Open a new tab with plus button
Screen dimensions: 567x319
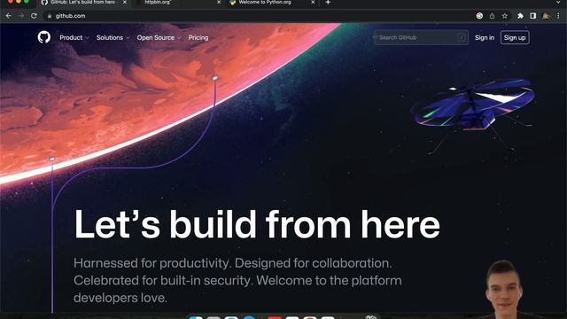pyautogui.click(x=328, y=3)
